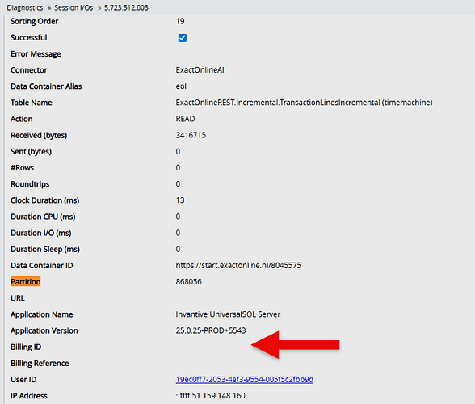
Task: Click the Billing ID label
Action: pos(26,347)
